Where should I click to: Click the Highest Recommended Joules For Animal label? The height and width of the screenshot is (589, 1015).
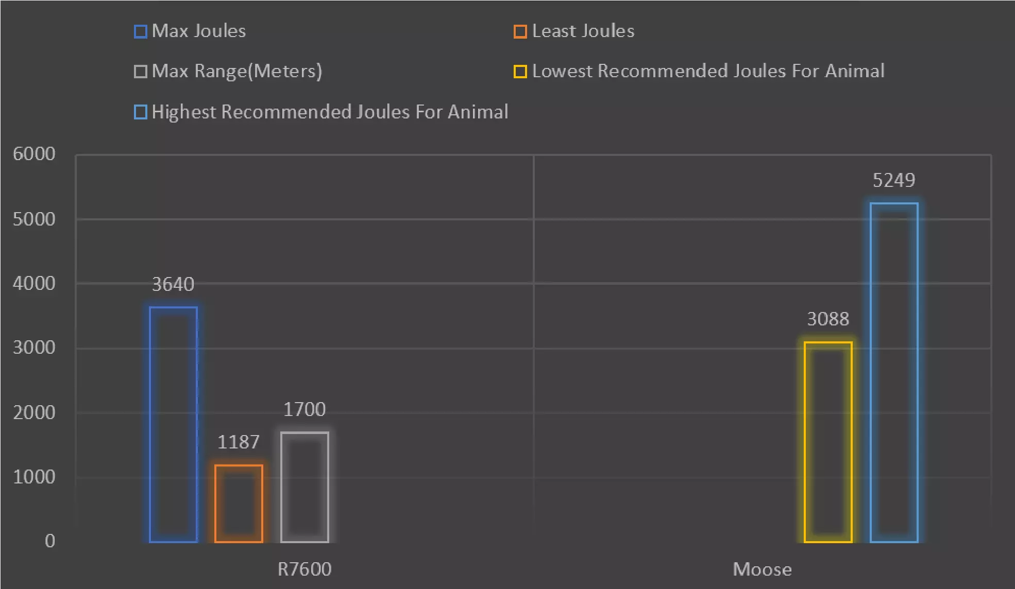[x=330, y=112]
